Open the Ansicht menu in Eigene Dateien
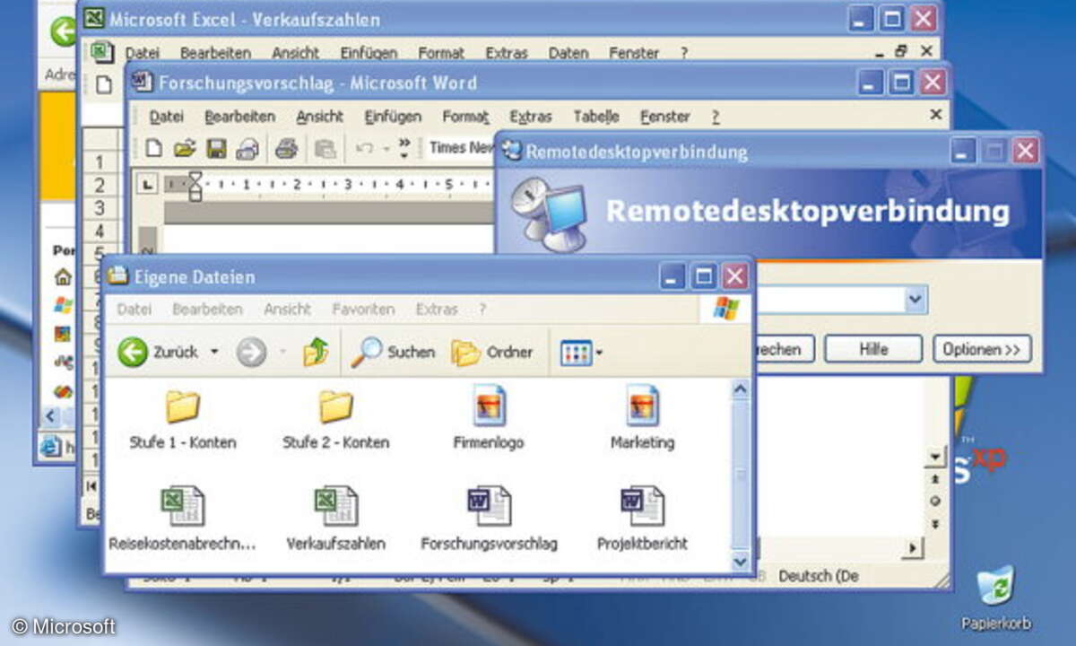Image resolution: width=1076 pixels, height=646 pixels. click(287, 310)
